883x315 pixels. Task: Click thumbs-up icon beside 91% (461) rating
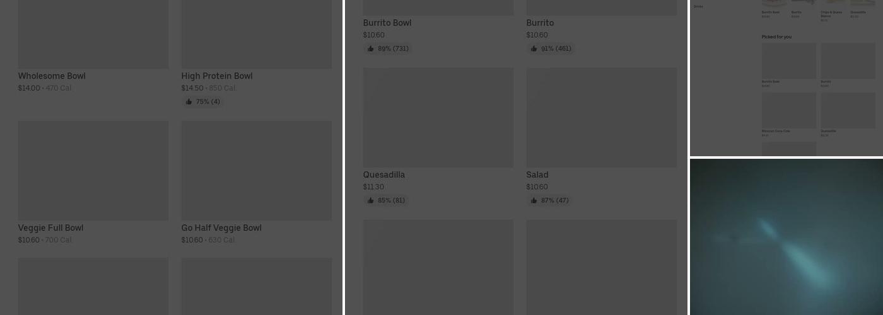[534, 49]
